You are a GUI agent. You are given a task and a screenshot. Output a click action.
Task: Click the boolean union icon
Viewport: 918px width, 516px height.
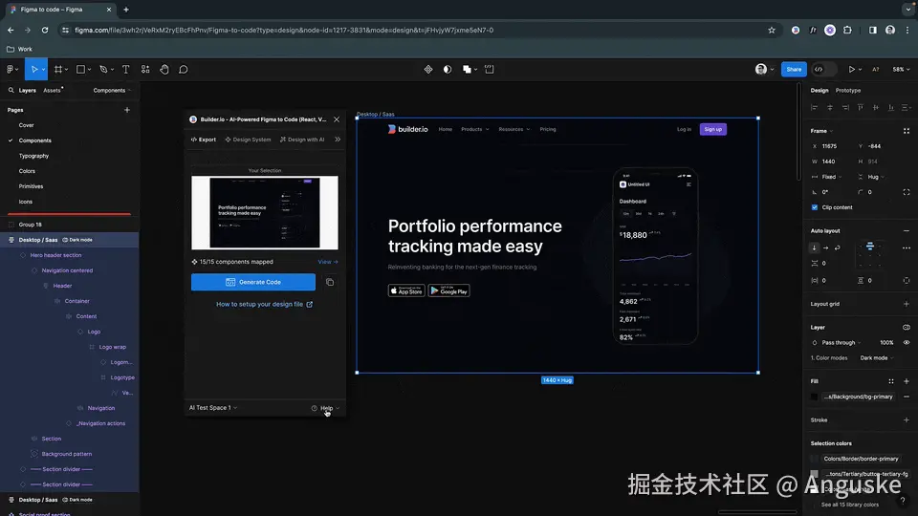pyautogui.click(x=467, y=69)
